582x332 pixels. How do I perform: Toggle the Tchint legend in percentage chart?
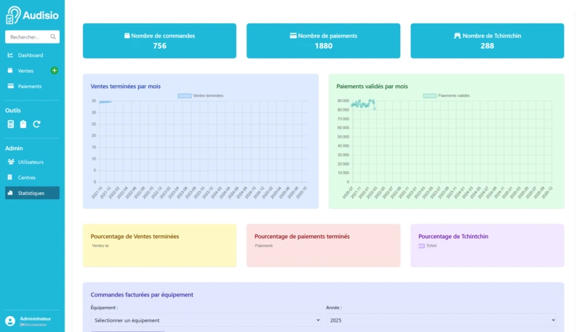pyautogui.click(x=427, y=246)
